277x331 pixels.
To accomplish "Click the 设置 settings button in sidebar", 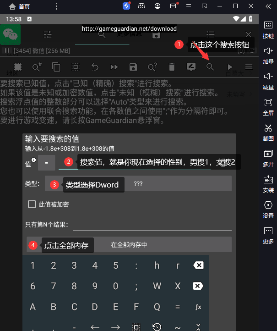I will (268, 210).
